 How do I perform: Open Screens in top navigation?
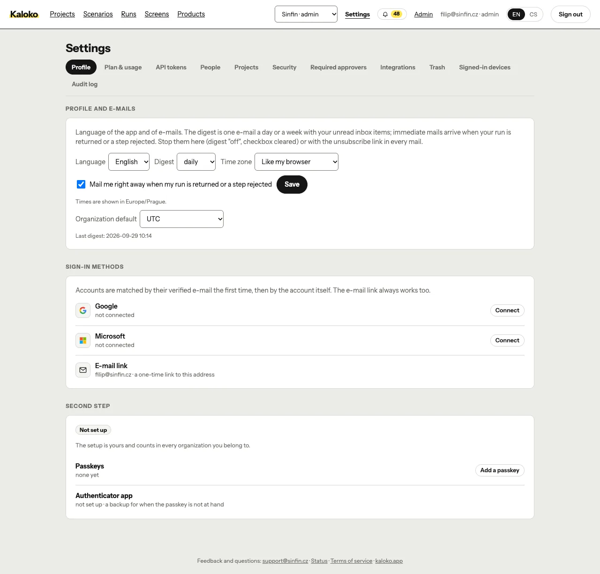[157, 14]
